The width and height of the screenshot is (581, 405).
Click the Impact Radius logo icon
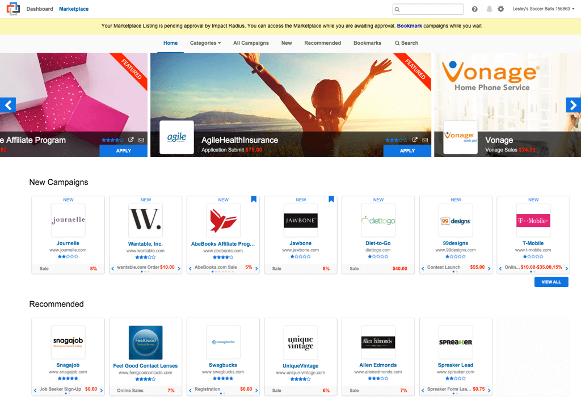[x=12, y=9]
